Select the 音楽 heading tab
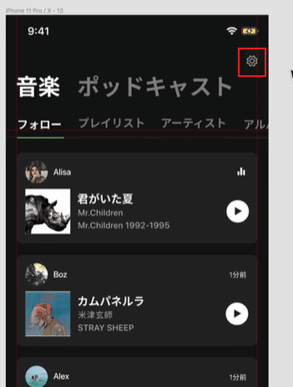Screen dimensions: 293x387 pos(38,87)
